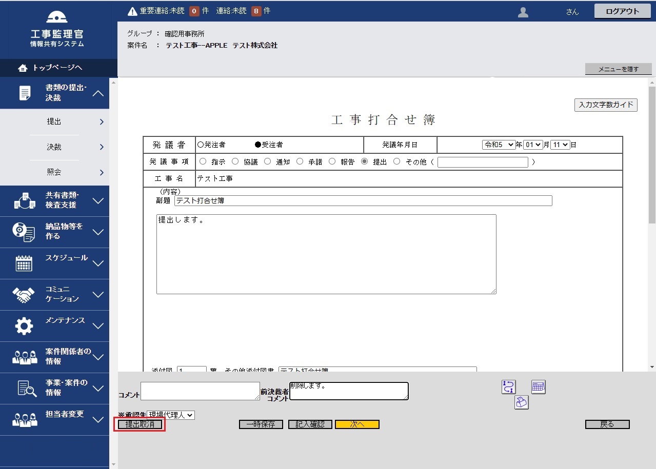Image resolution: width=656 pixels, height=469 pixels.
Task: Expand the 共有書類・検査支援 chevron
Action: pos(98,201)
